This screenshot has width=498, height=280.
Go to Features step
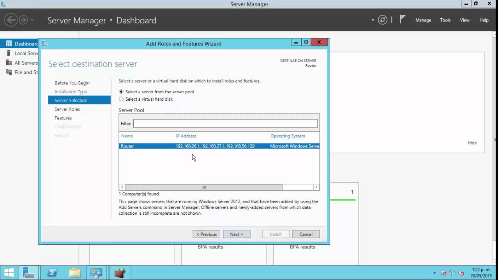pyautogui.click(x=63, y=118)
